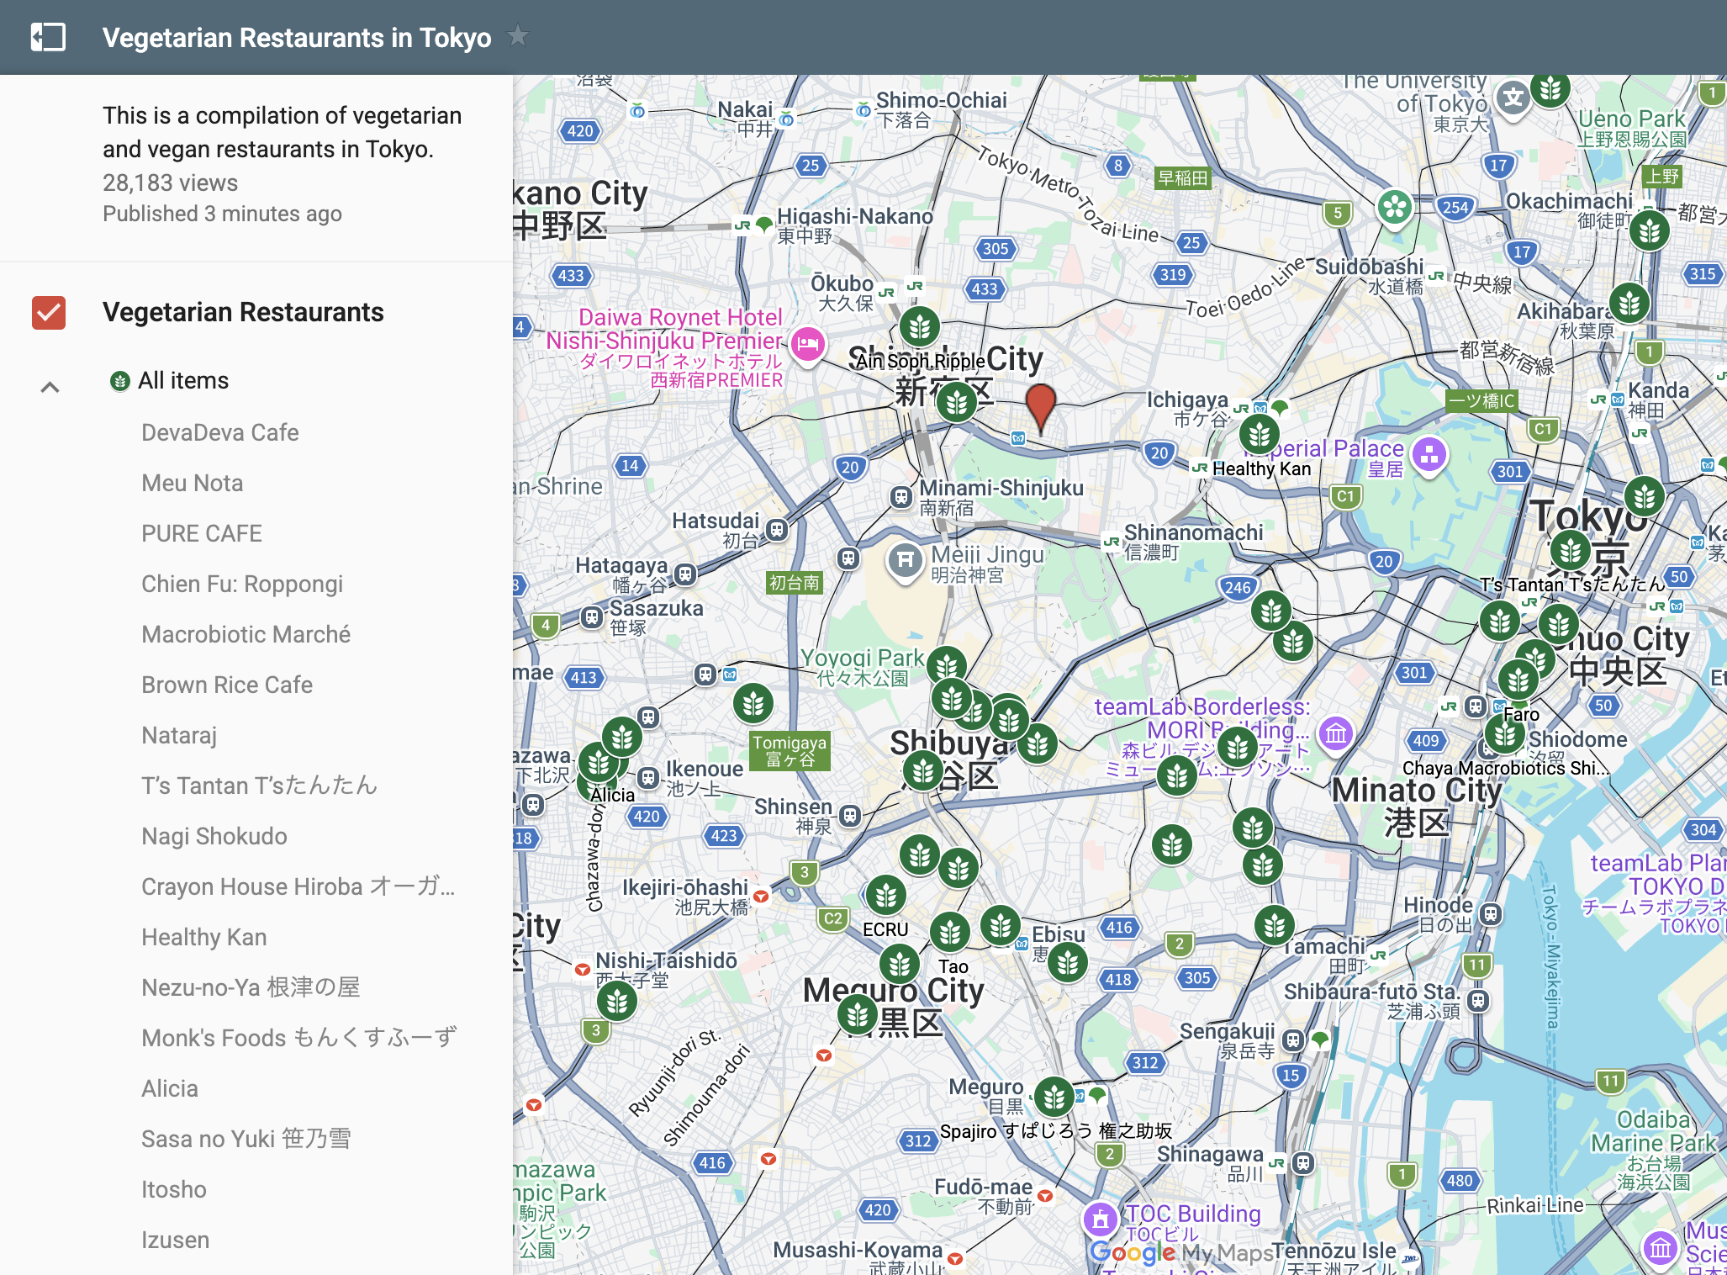Open Crayon House Hiroba entry

[298, 886]
